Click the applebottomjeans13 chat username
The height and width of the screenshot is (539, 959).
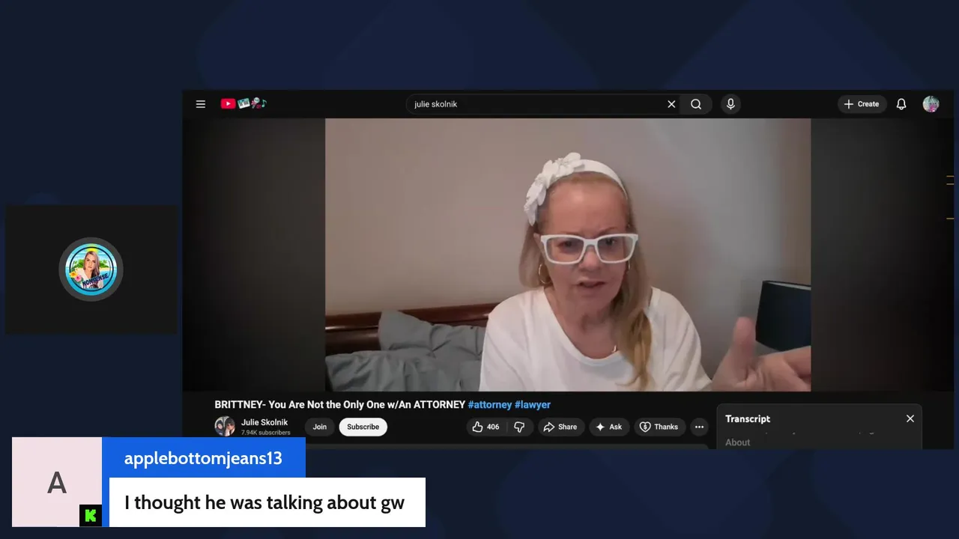(203, 458)
